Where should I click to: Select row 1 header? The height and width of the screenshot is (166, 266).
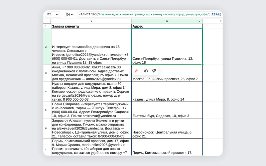pyautogui.click(x=47, y=26)
